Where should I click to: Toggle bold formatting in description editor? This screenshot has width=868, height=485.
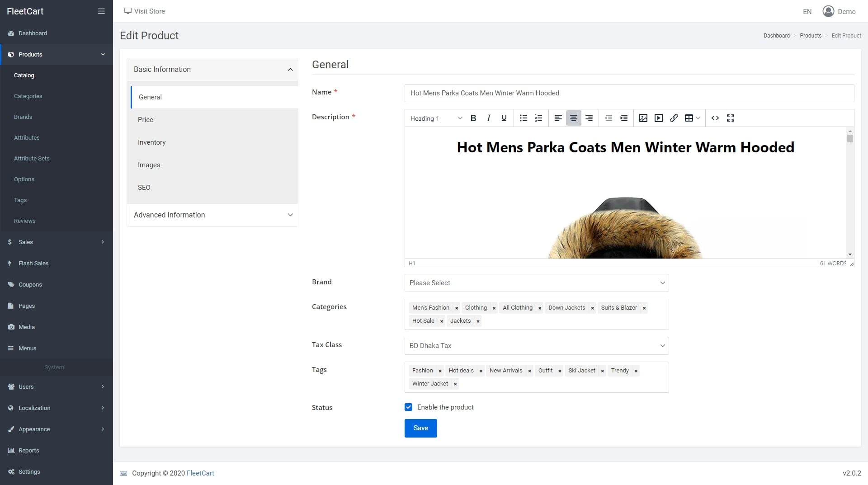point(473,118)
